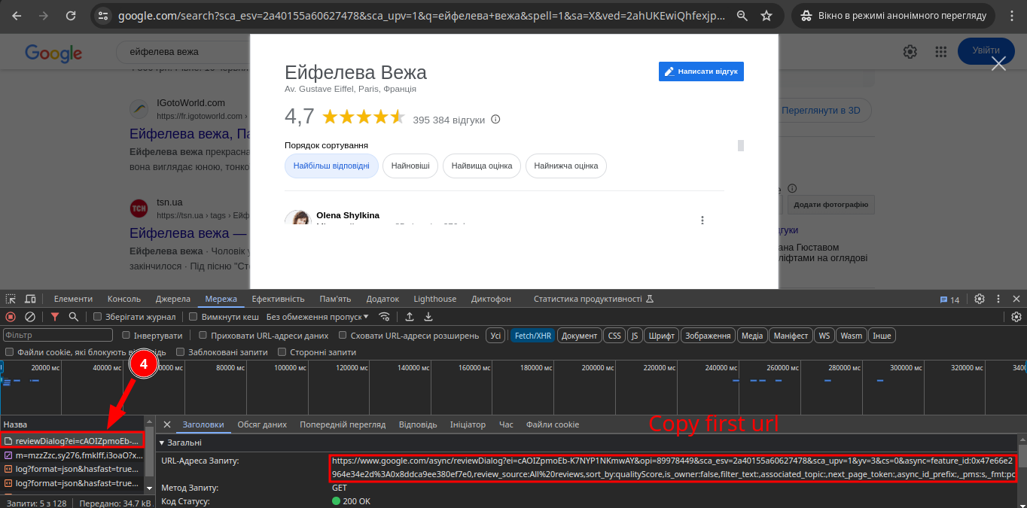Filter requests by Документ type
1027x508 pixels.
click(x=580, y=336)
